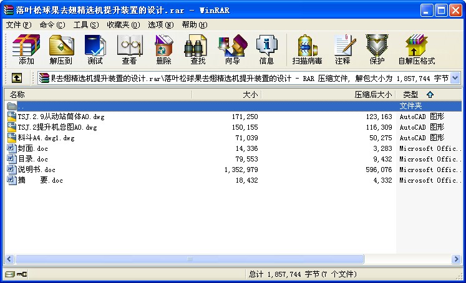466x283 pixels.
Task: Minimize the WinRAR window
Action: point(427,11)
